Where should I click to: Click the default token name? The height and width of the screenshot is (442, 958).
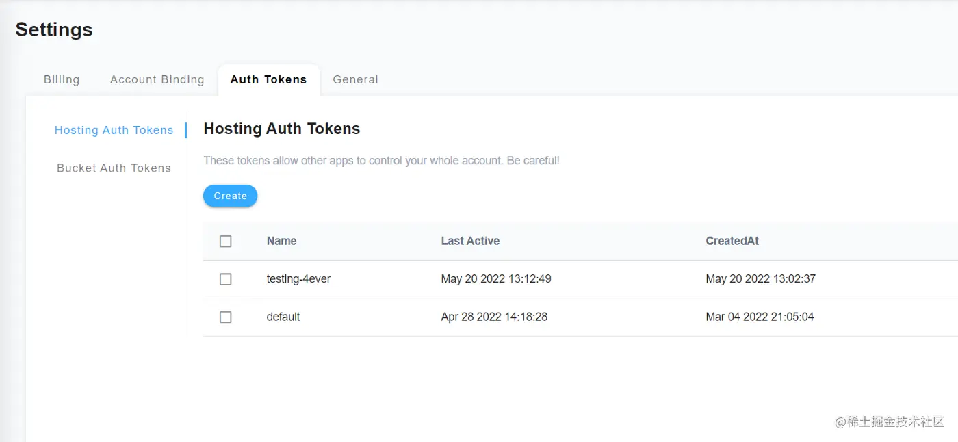pyautogui.click(x=283, y=317)
